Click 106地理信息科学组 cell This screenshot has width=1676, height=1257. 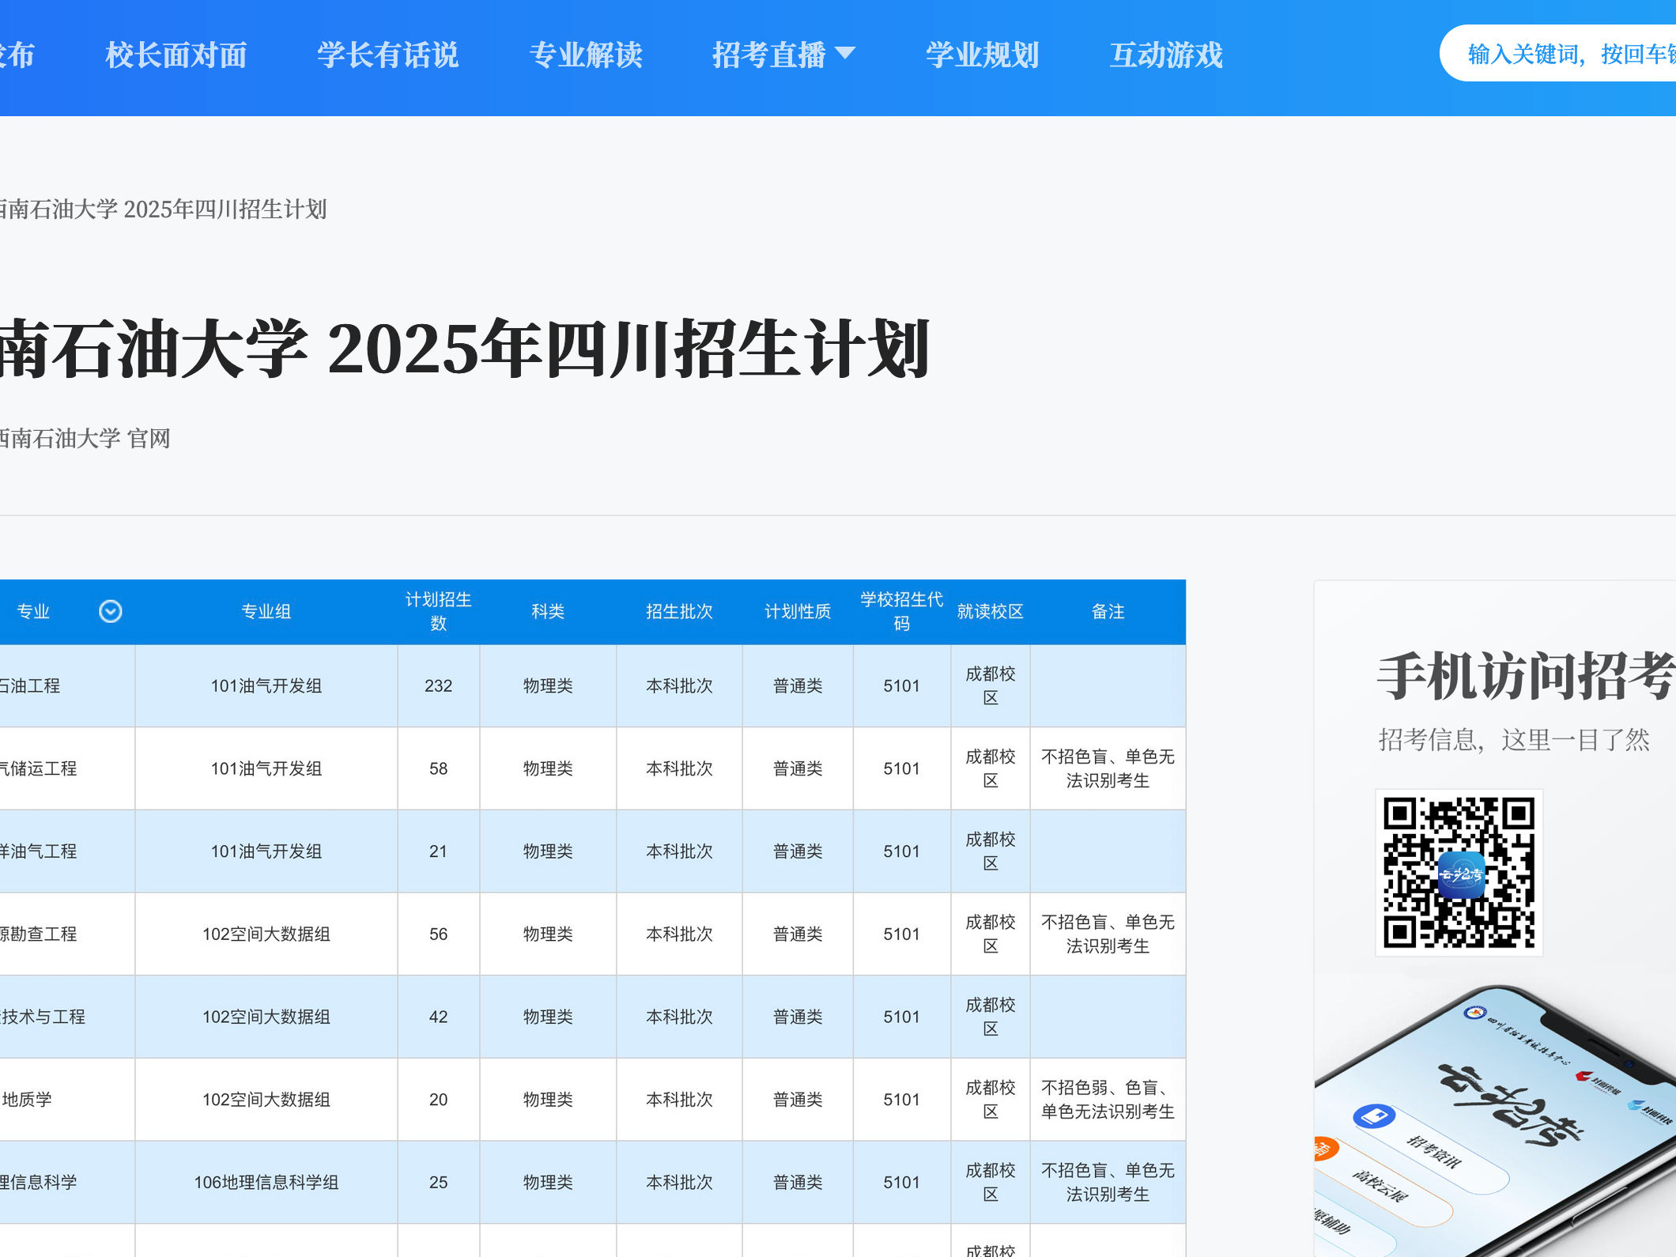tap(266, 1183)
